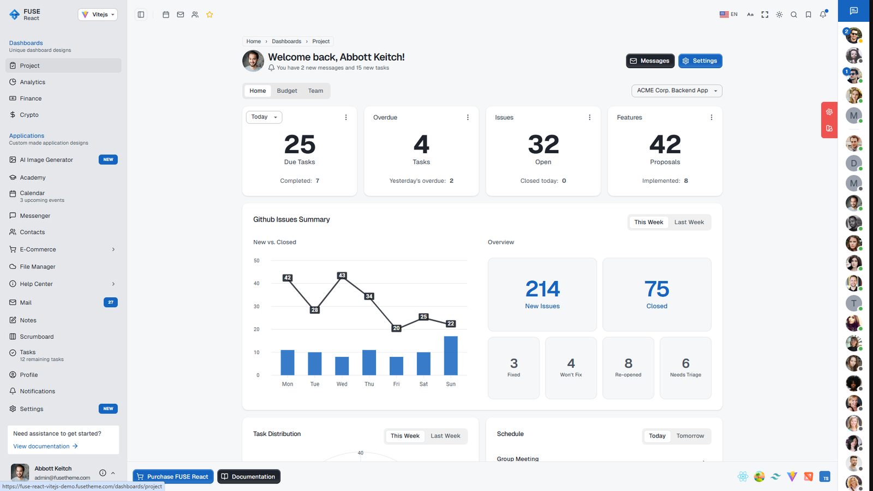Open the calendar shortcut icon in toolbar
Viewport: 873px width, 491px height.
click(x=166, y=15)
